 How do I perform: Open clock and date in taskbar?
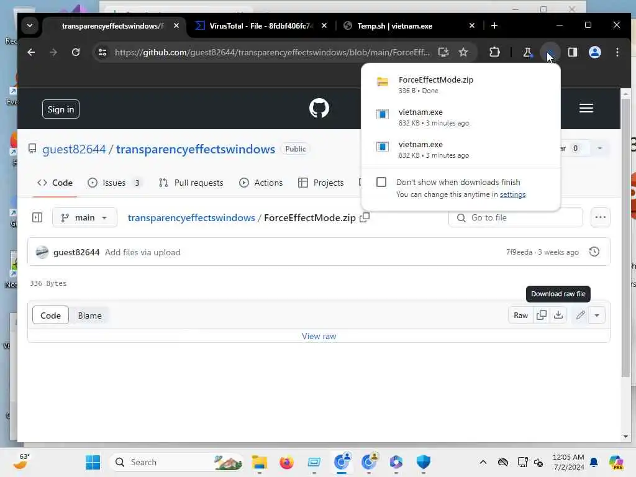pyautogui.click(x=568, y=462)
